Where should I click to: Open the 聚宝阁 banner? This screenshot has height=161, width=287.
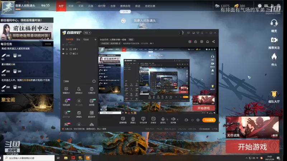click(27, 103)
